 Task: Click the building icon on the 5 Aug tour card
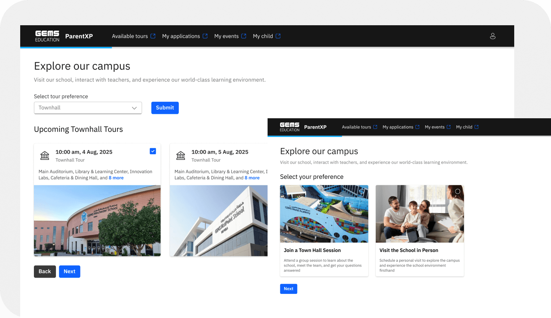coord(181,155)
